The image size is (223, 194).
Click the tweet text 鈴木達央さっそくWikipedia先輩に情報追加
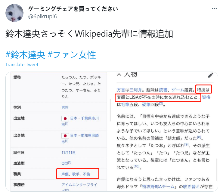[89, 34]
